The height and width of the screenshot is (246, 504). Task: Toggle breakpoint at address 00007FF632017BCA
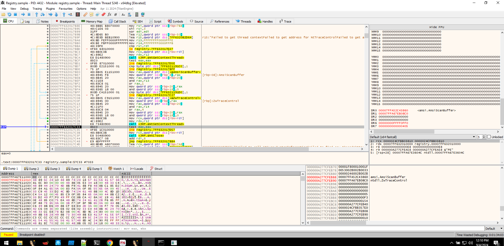(x=48, y=57)
